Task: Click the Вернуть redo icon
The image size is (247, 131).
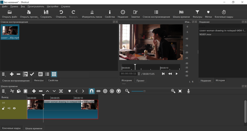Action: point(74,14)
